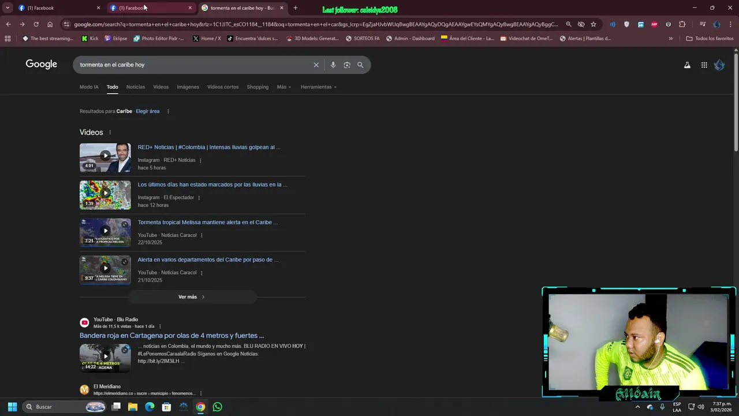Open Task View on the taskbar
Viewport: 739px width, 416px height.
(116, 407)
